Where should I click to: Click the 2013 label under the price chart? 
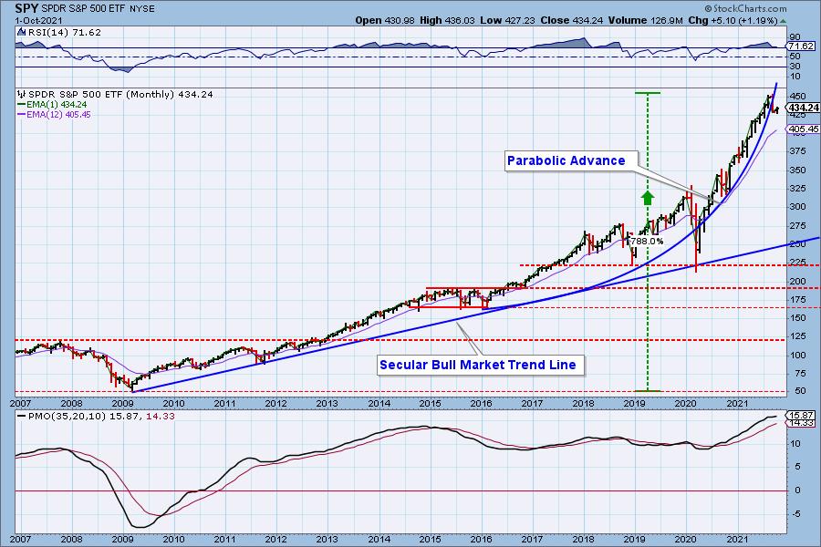pos(327,403)
